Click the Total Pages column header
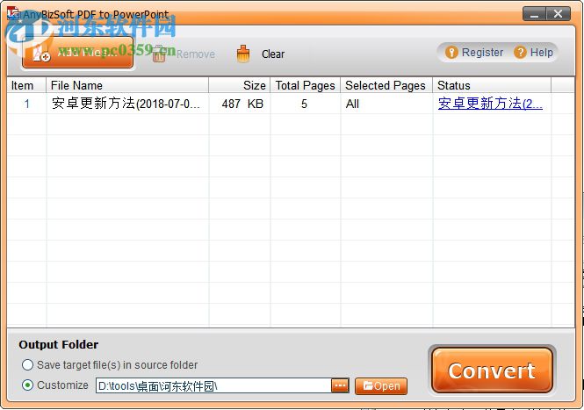This screenshot has height=410, width=584. click(x=306, y=85)
